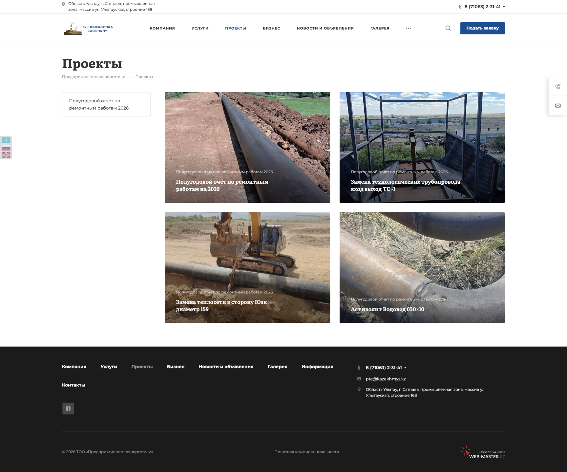Open the WEB-MASTER.KZ developer logo
The width and height of the screenshot is (567, 472).
point(483,453)
